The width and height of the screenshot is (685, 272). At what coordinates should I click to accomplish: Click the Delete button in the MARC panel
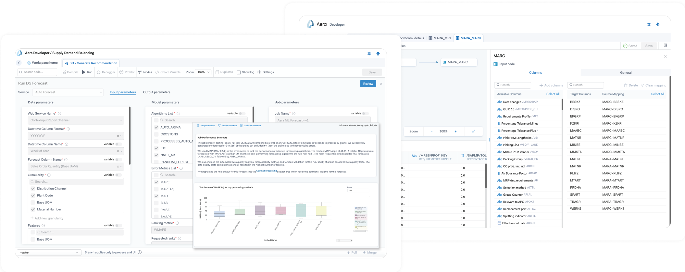tap(631, 85)
